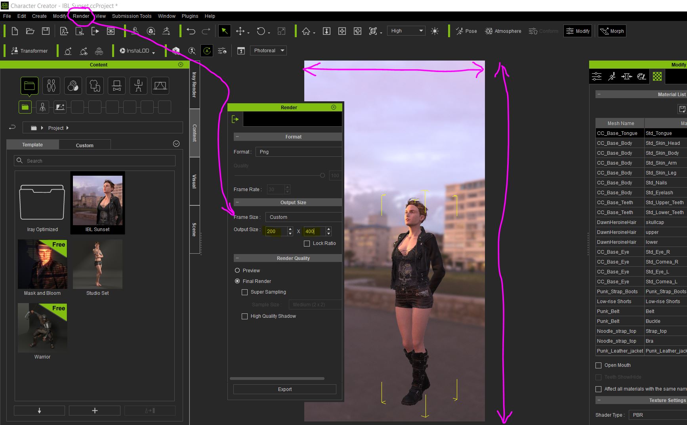Viewport: 687px width, 425px height.
Task: Activate the Rotate tool
Action: click(261, 31)
